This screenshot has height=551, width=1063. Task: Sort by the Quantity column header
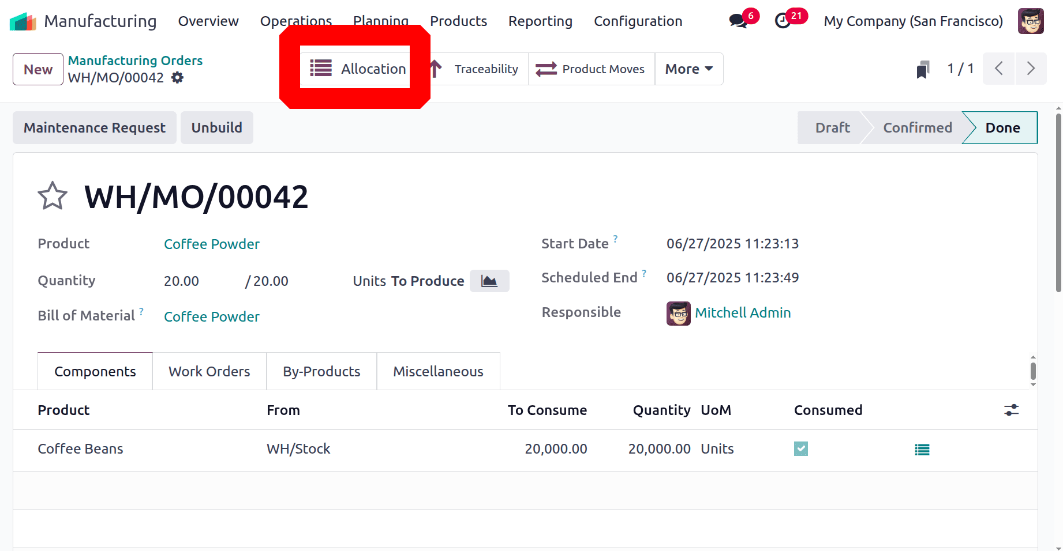tap(661, 410)
